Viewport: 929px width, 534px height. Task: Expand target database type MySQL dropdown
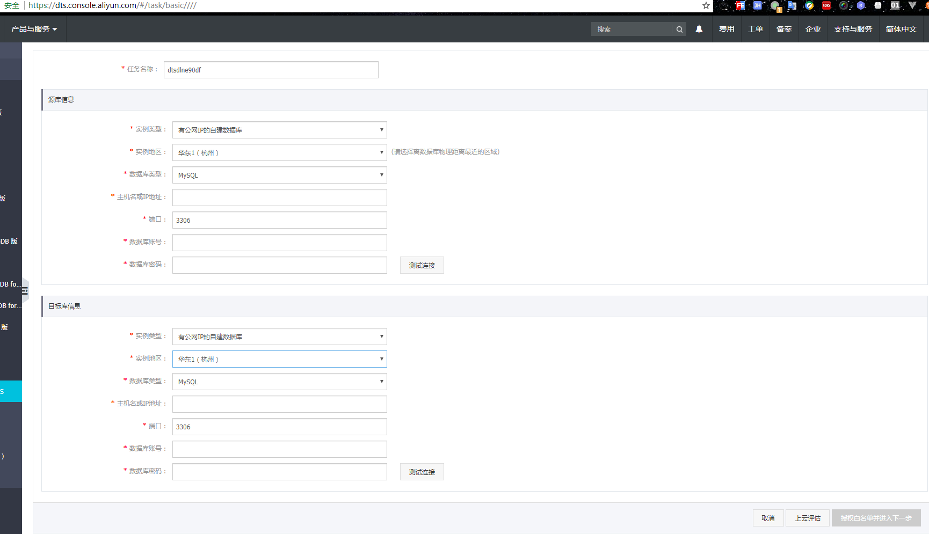pos(279,382)
